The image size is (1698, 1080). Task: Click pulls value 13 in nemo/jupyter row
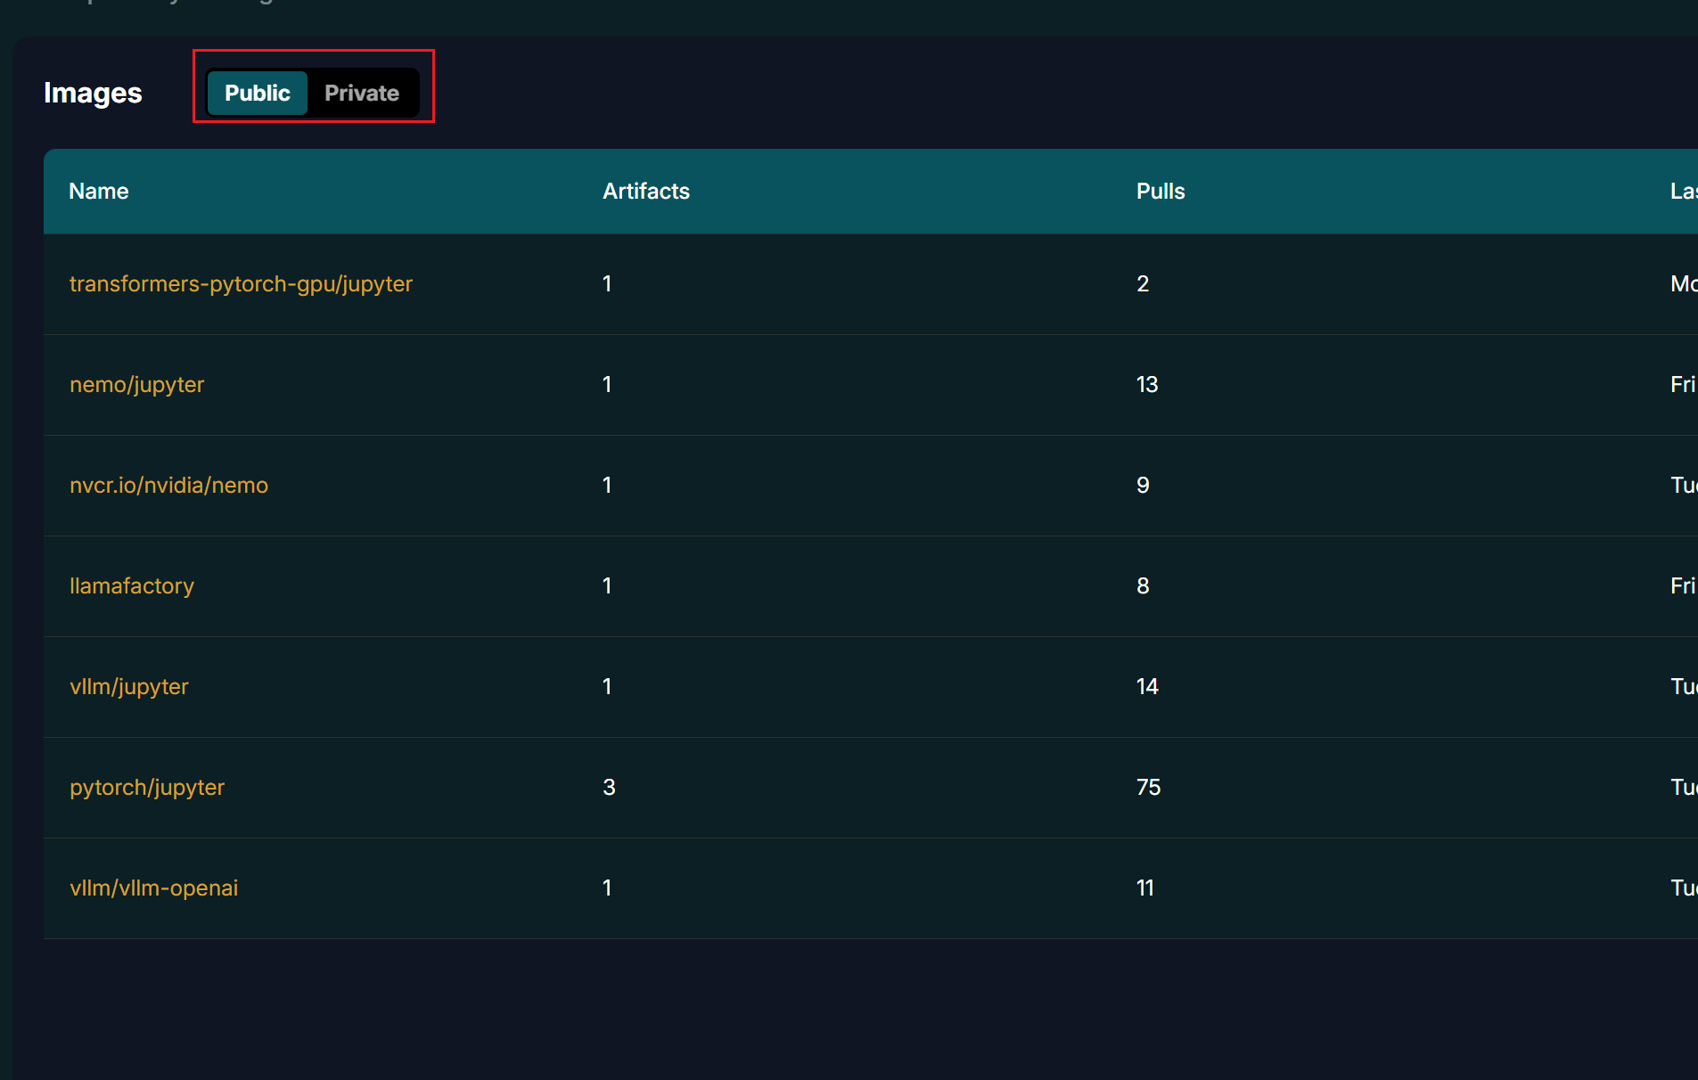(x=1146, y=384)
